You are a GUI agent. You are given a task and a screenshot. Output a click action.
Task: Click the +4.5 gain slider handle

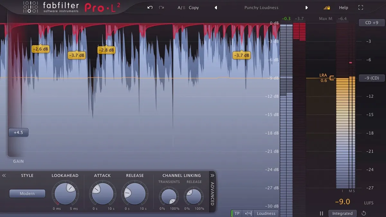point(18,132)
